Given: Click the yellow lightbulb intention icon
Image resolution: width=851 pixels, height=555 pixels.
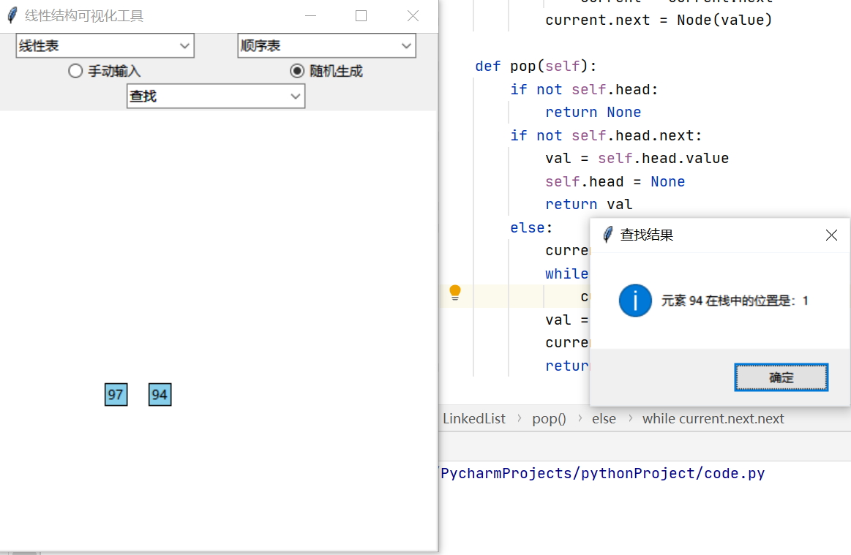Looking at the screenshot, I should pos(455,293).
